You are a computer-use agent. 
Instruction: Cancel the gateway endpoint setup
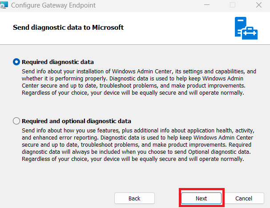(x=244, y=198)
